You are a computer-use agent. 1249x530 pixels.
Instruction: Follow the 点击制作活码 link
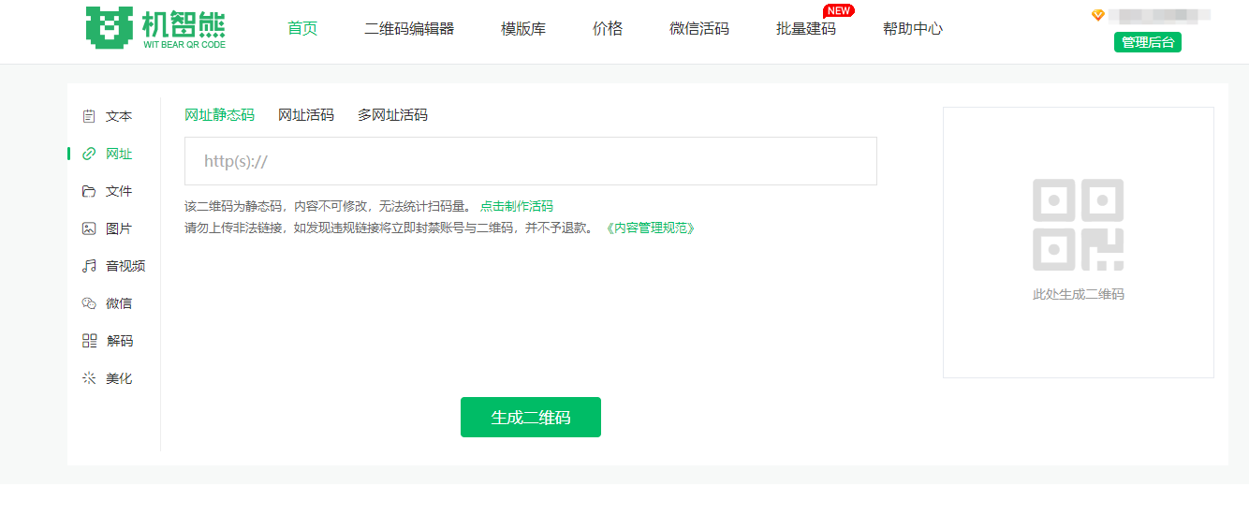tap(516, 206)
